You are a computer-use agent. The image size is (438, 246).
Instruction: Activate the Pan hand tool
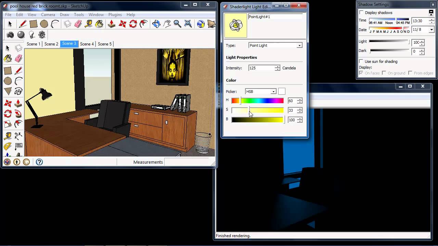click(167, 24)
